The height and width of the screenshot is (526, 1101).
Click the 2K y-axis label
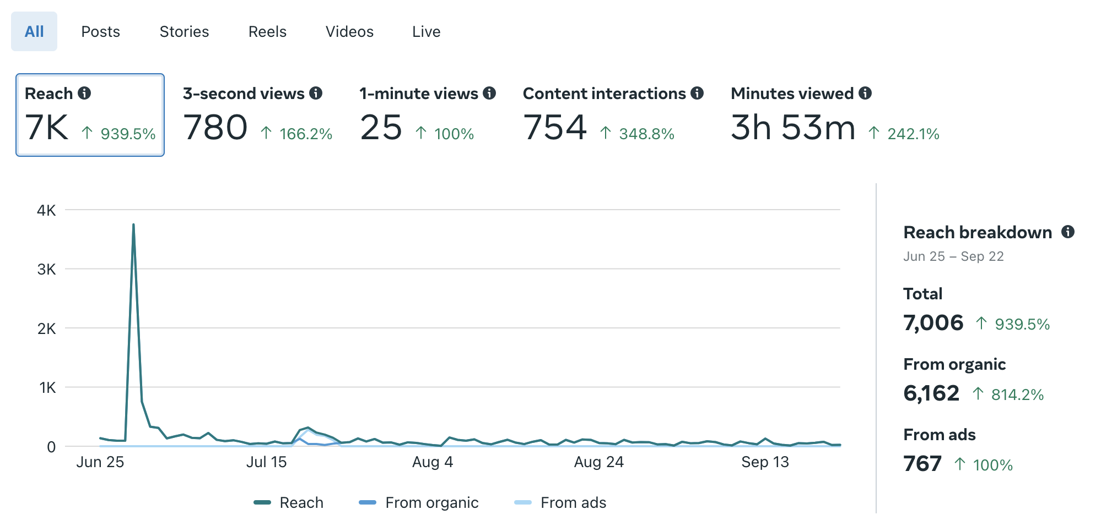[46, 329]
